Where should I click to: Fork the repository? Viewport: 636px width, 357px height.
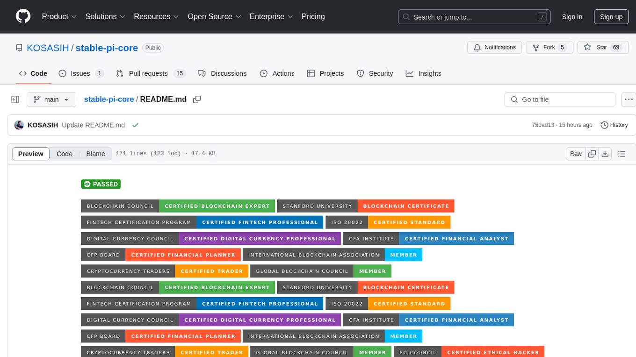click(549, 47)
